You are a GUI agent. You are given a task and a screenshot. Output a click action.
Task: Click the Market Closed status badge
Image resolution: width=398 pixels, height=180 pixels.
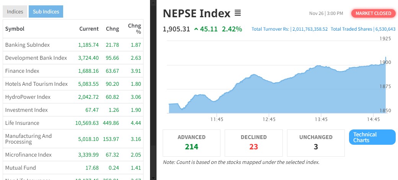[373, 13]
